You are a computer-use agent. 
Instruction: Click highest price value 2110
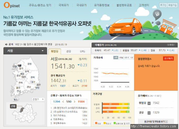[x=84, y=86]
